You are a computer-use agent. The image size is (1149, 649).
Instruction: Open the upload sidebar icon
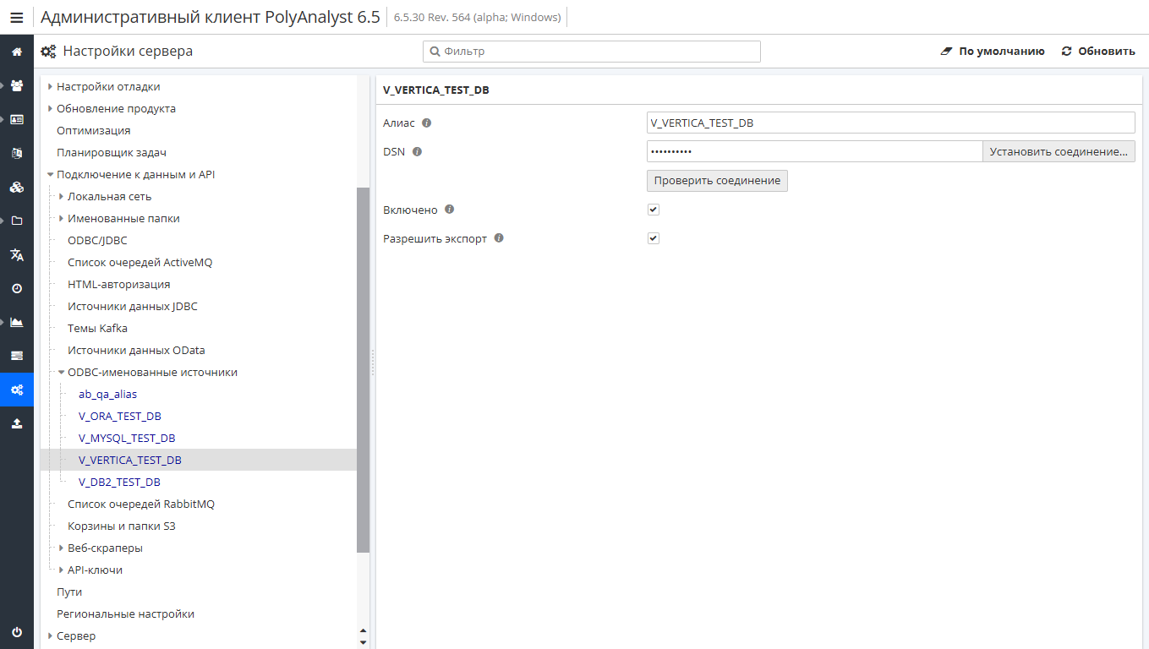click(x=17, y=423)
